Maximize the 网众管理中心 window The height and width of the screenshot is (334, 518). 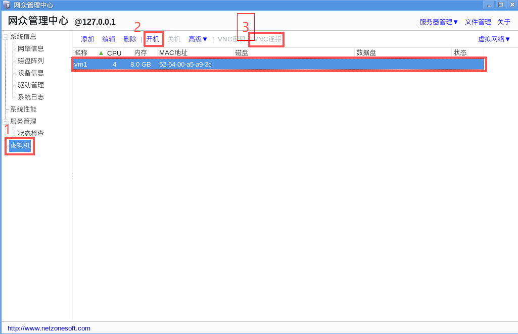[501, 5]
